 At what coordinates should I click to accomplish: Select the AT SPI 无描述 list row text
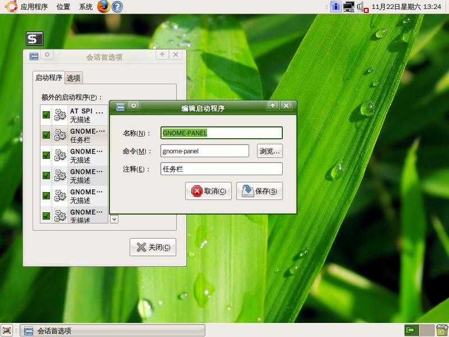[86, 115]
